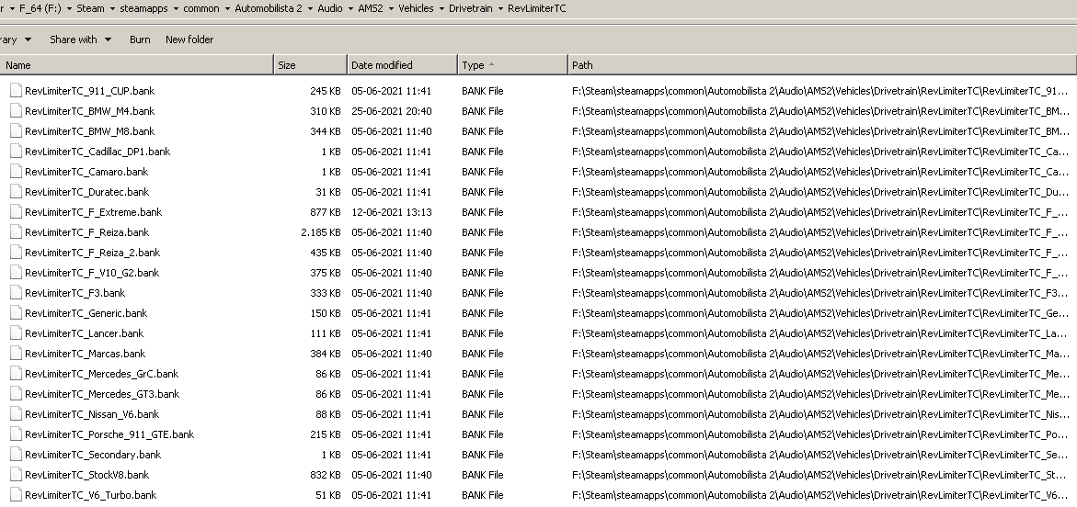Jump to F_64 (F:) drive in breadcrumb
Screen dimensions: 1077x507
(x=40, y=9)
